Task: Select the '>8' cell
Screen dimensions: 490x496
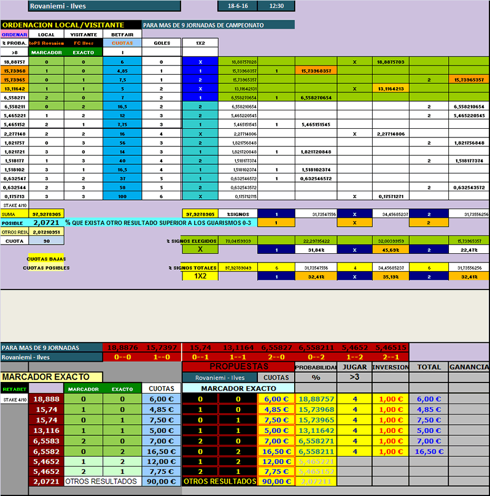Action: (x=15, y=52)
